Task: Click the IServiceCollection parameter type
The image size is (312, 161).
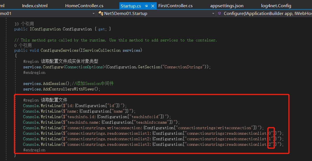Action: (101, 50)
